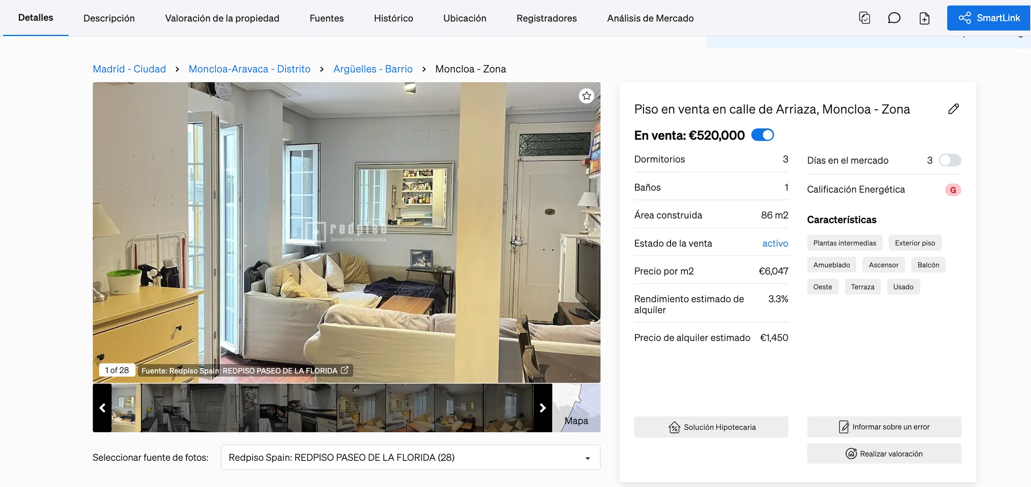Follow the Moncloa-Aravaca - Distrito breadcrumb

(250, 69)
